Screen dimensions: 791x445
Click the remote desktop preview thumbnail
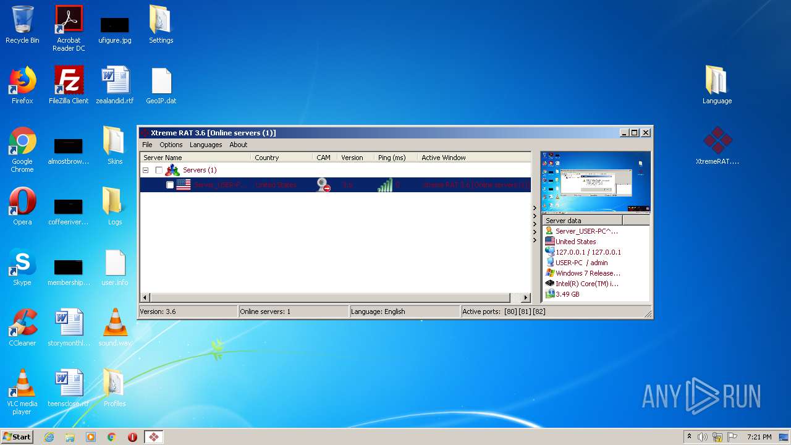(x=596, y=182)
